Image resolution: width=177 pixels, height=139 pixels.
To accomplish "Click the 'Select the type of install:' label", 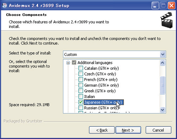I will [30, 53].
